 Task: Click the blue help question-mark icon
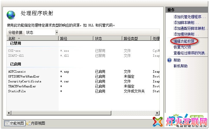tap(169, 60)
